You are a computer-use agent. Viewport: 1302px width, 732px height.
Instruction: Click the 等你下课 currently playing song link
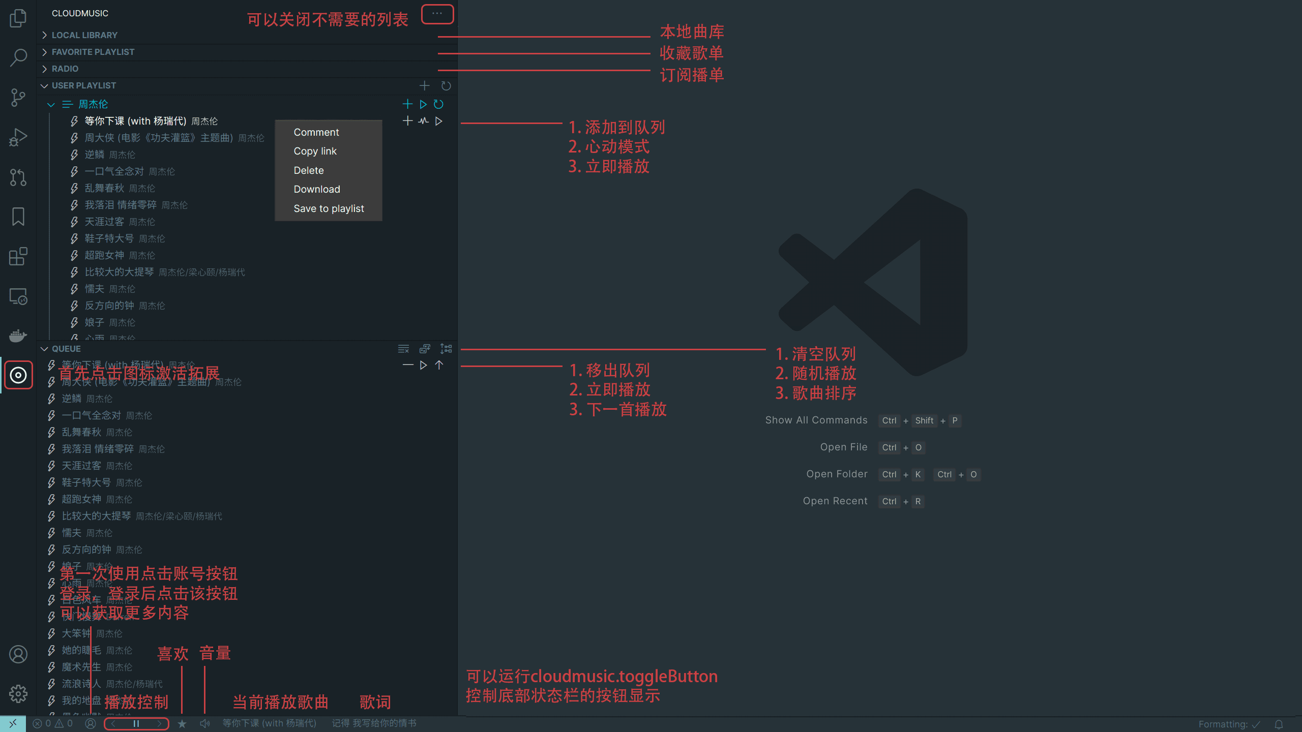pyautogui.click(x=270, y=722)
